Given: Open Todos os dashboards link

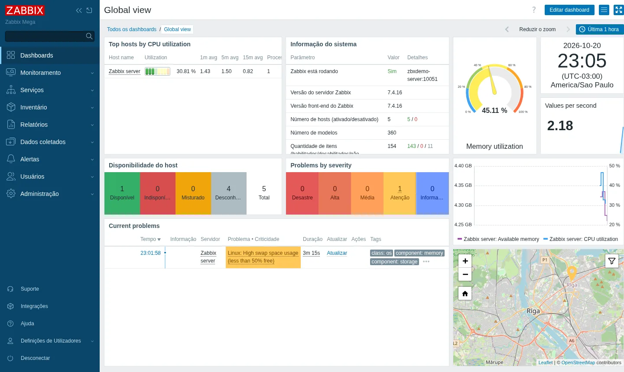Looking at the screenshot, I should click(132, 29).
